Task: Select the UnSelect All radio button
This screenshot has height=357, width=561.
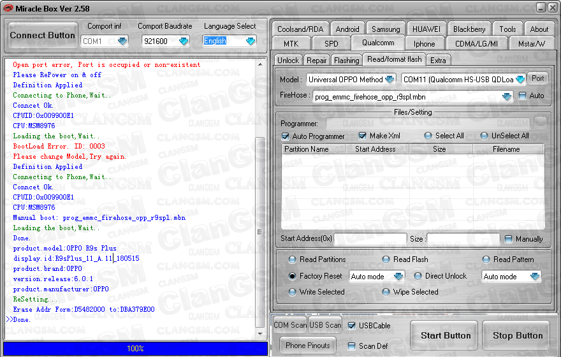Action: pyautogui.click(x=484, y=136)
